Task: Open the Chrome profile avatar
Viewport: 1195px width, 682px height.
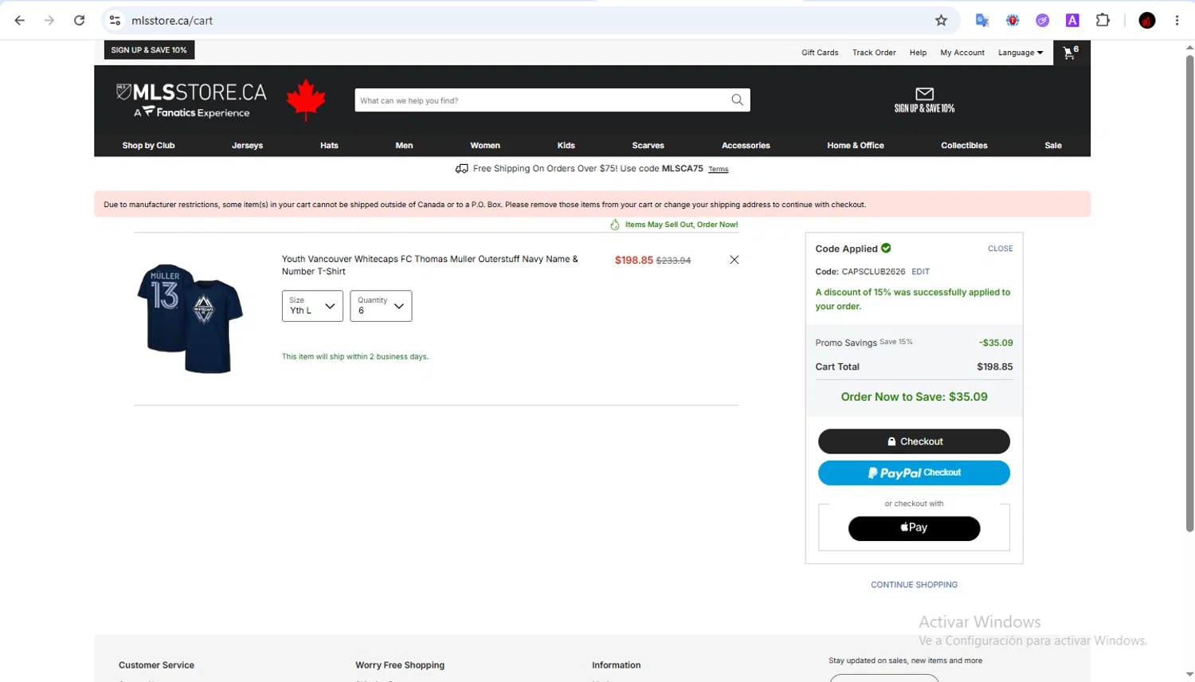Action: (x=1147, y=21)
